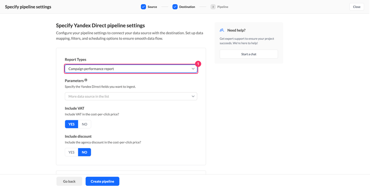Click 'Specify pipeline settings' page title
The width and height of the screenshot is (370, 188).
(x=28, y=7)
